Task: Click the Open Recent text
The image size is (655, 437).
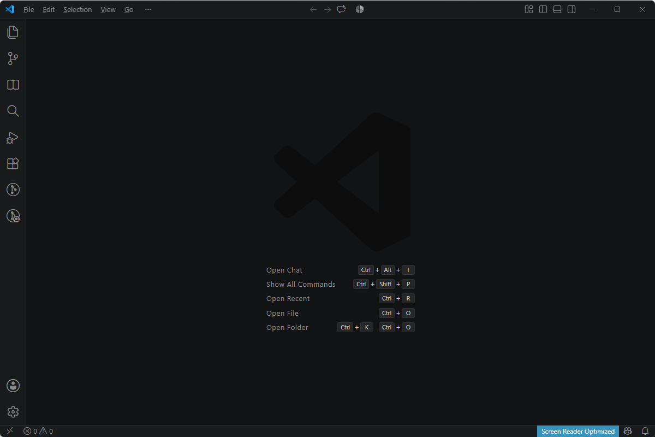Action: coord(288,298)
